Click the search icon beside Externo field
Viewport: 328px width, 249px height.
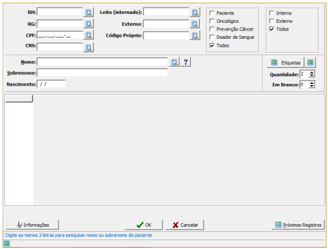pos(195,24)
